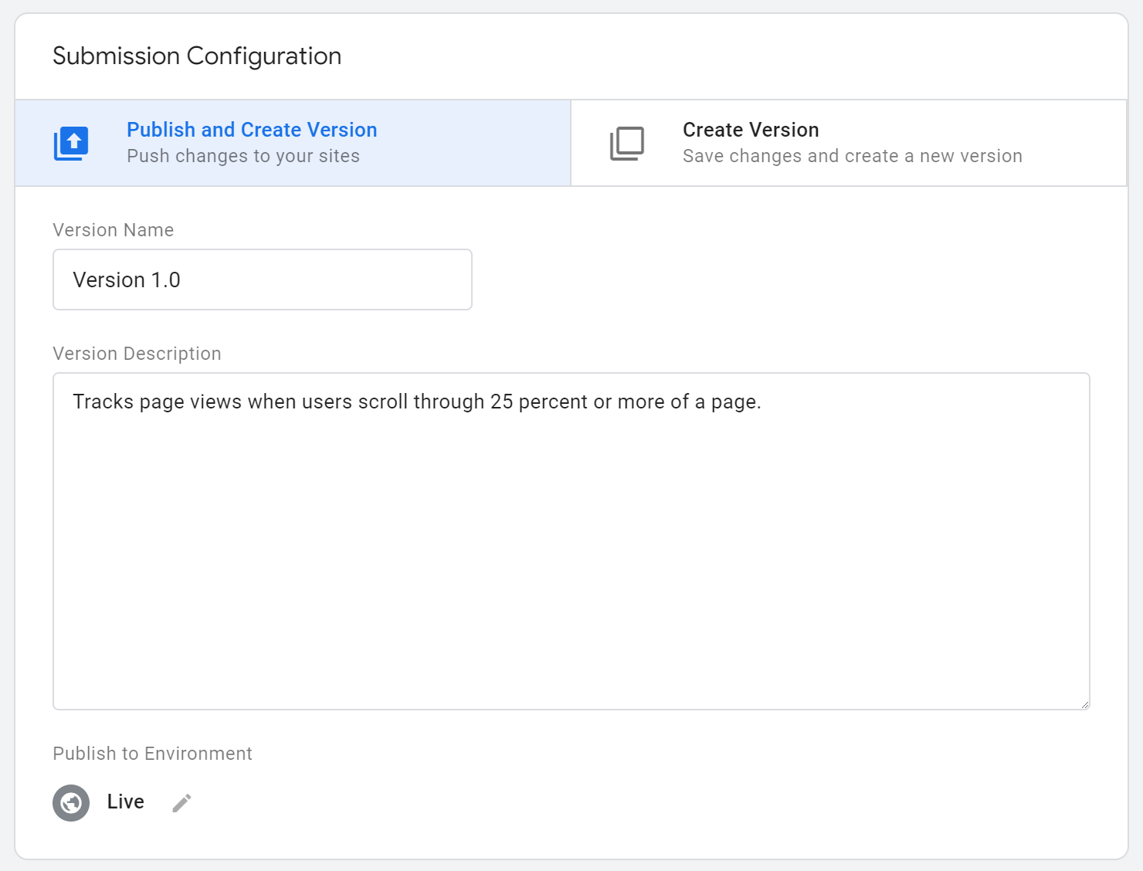Click the pencil icon to edit environment
The width and height of the screenshot is (1143, 871).
coord(181,803)
